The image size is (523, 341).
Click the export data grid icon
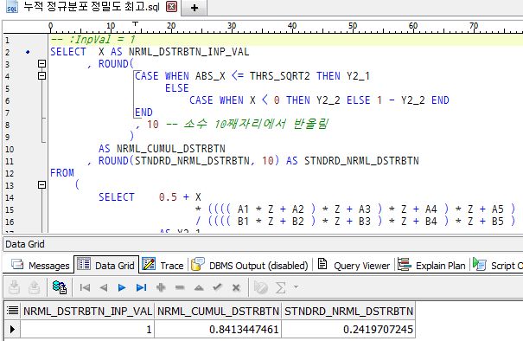coord(15,287)
